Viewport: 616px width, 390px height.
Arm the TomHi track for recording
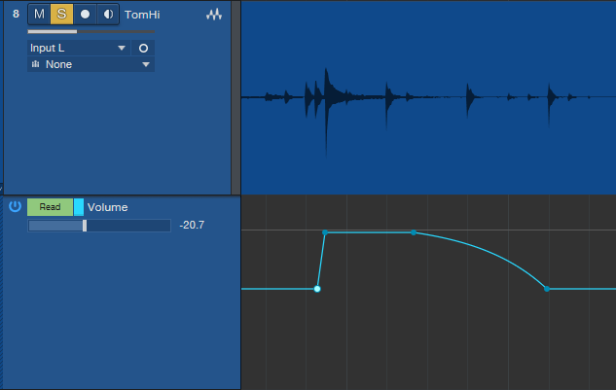[85, 15]
